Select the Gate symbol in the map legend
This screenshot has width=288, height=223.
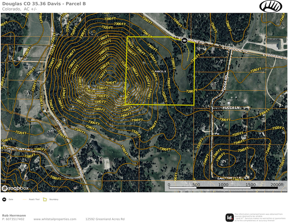(5, 199)
